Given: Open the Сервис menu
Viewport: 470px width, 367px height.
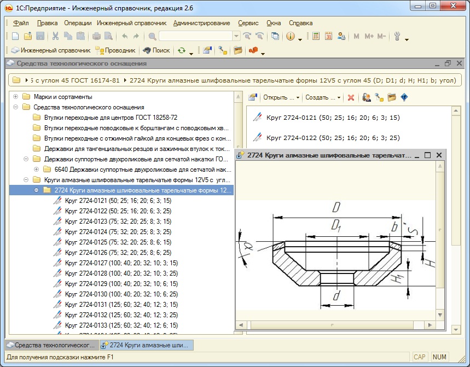Looking at the screenshot, I should click(x=248, y=23).
